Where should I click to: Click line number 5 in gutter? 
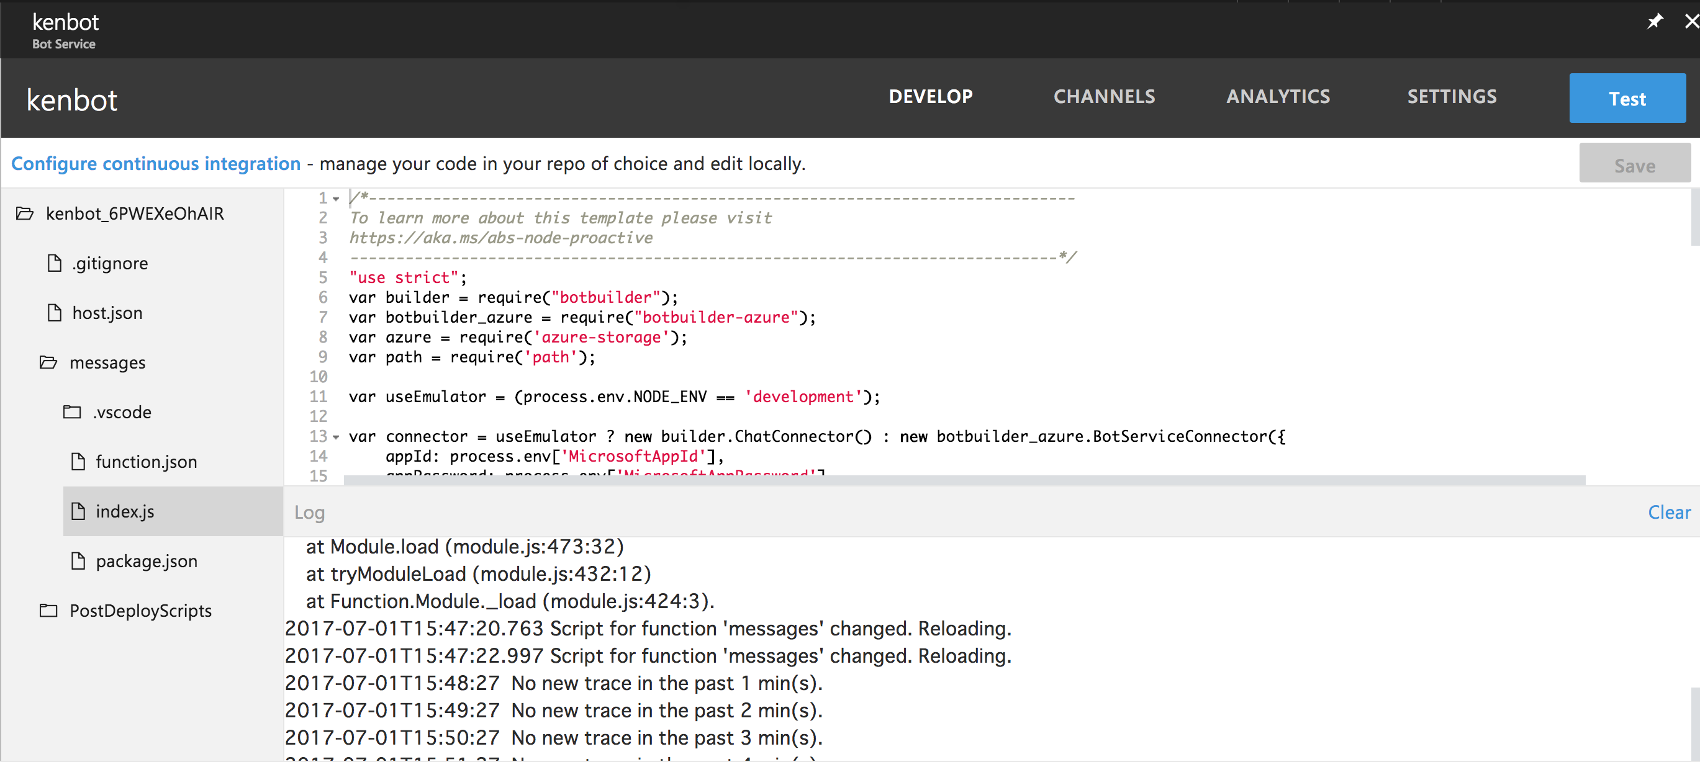[x=323, y=277]
